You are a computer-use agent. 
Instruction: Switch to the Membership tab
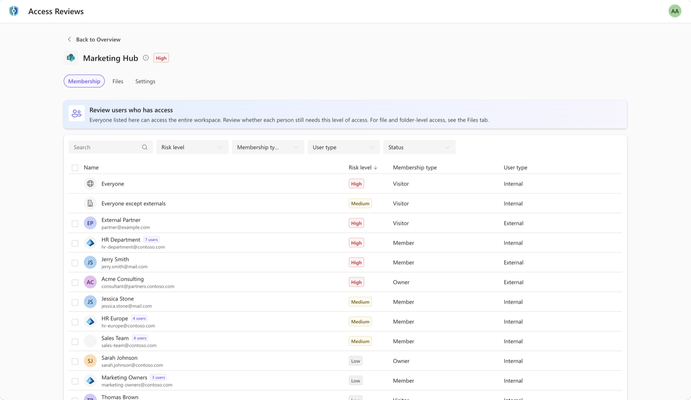click(84, 81)
